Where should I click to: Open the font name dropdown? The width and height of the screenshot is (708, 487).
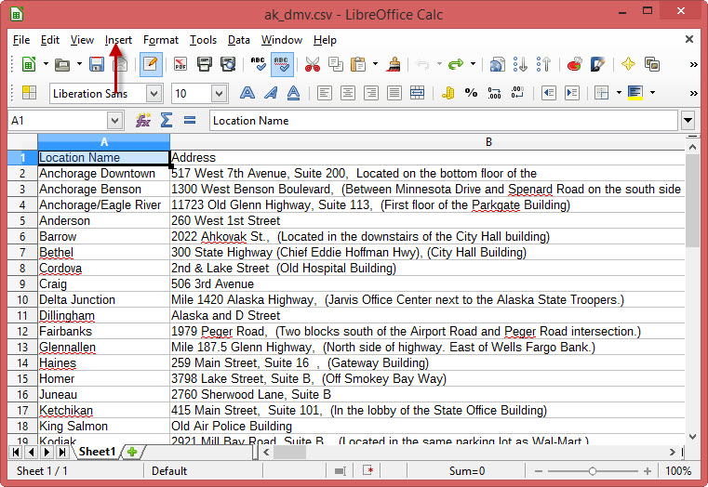pyautogui.click(x=154, y=94)
